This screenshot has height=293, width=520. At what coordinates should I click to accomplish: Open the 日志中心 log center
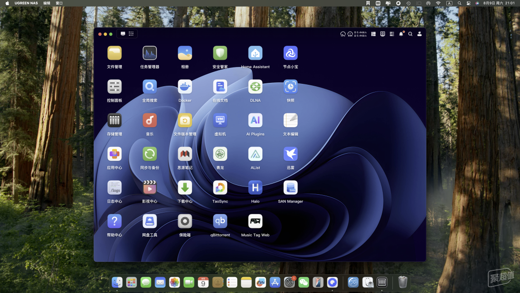115,188
